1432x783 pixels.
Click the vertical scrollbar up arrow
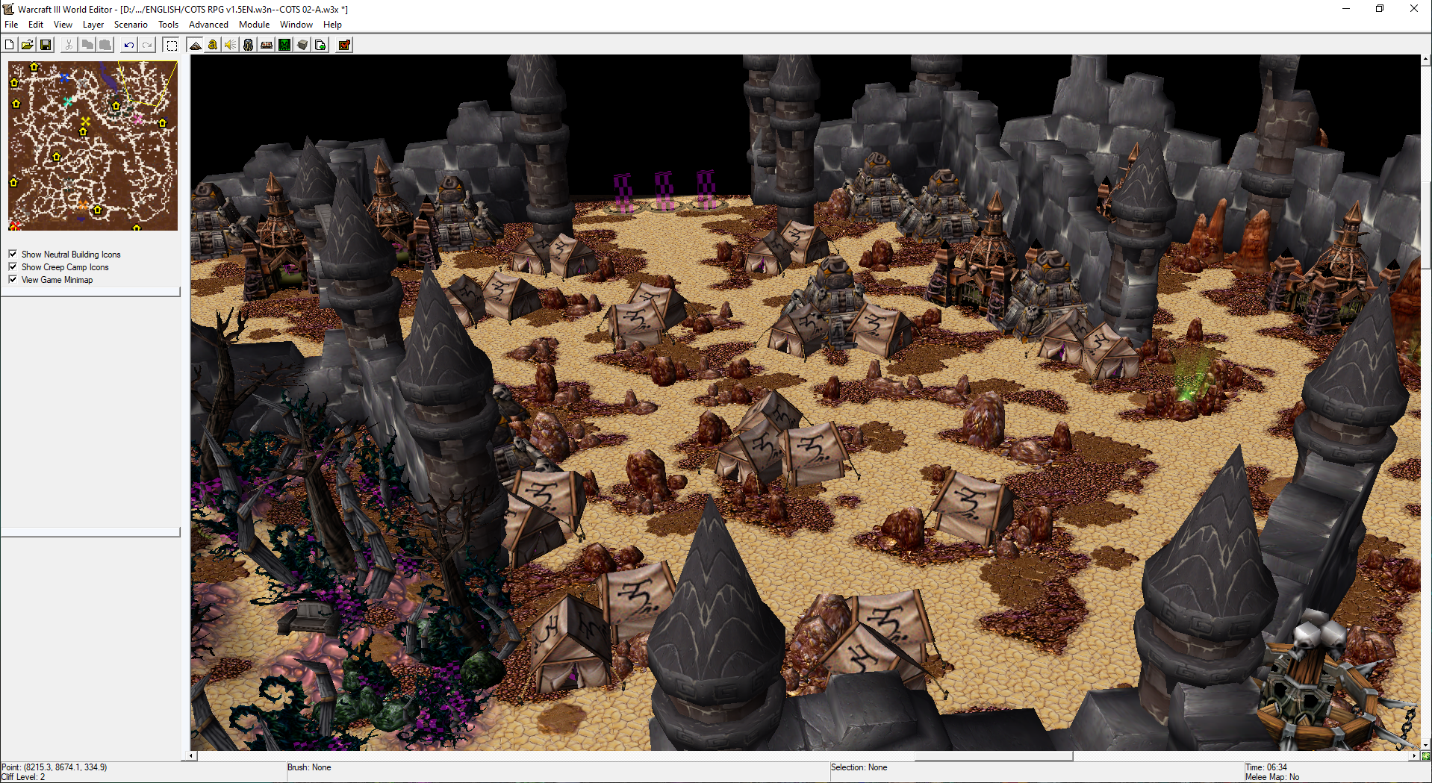coord(1426,59)
